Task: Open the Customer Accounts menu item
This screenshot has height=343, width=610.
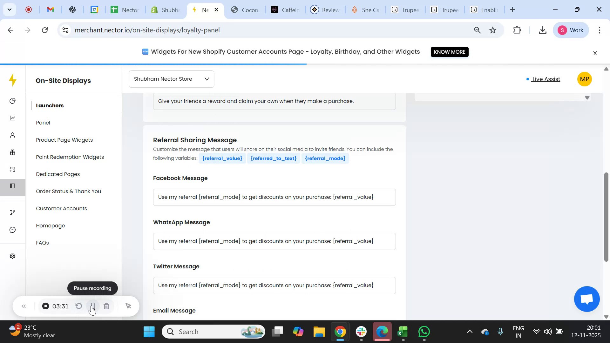Action: coord(61,208)
